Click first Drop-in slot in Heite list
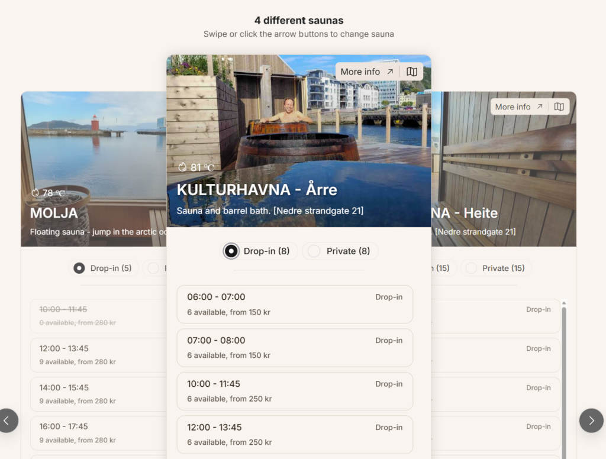The width and height of the screenshot is (606, 459). click(x=496, y=316)
